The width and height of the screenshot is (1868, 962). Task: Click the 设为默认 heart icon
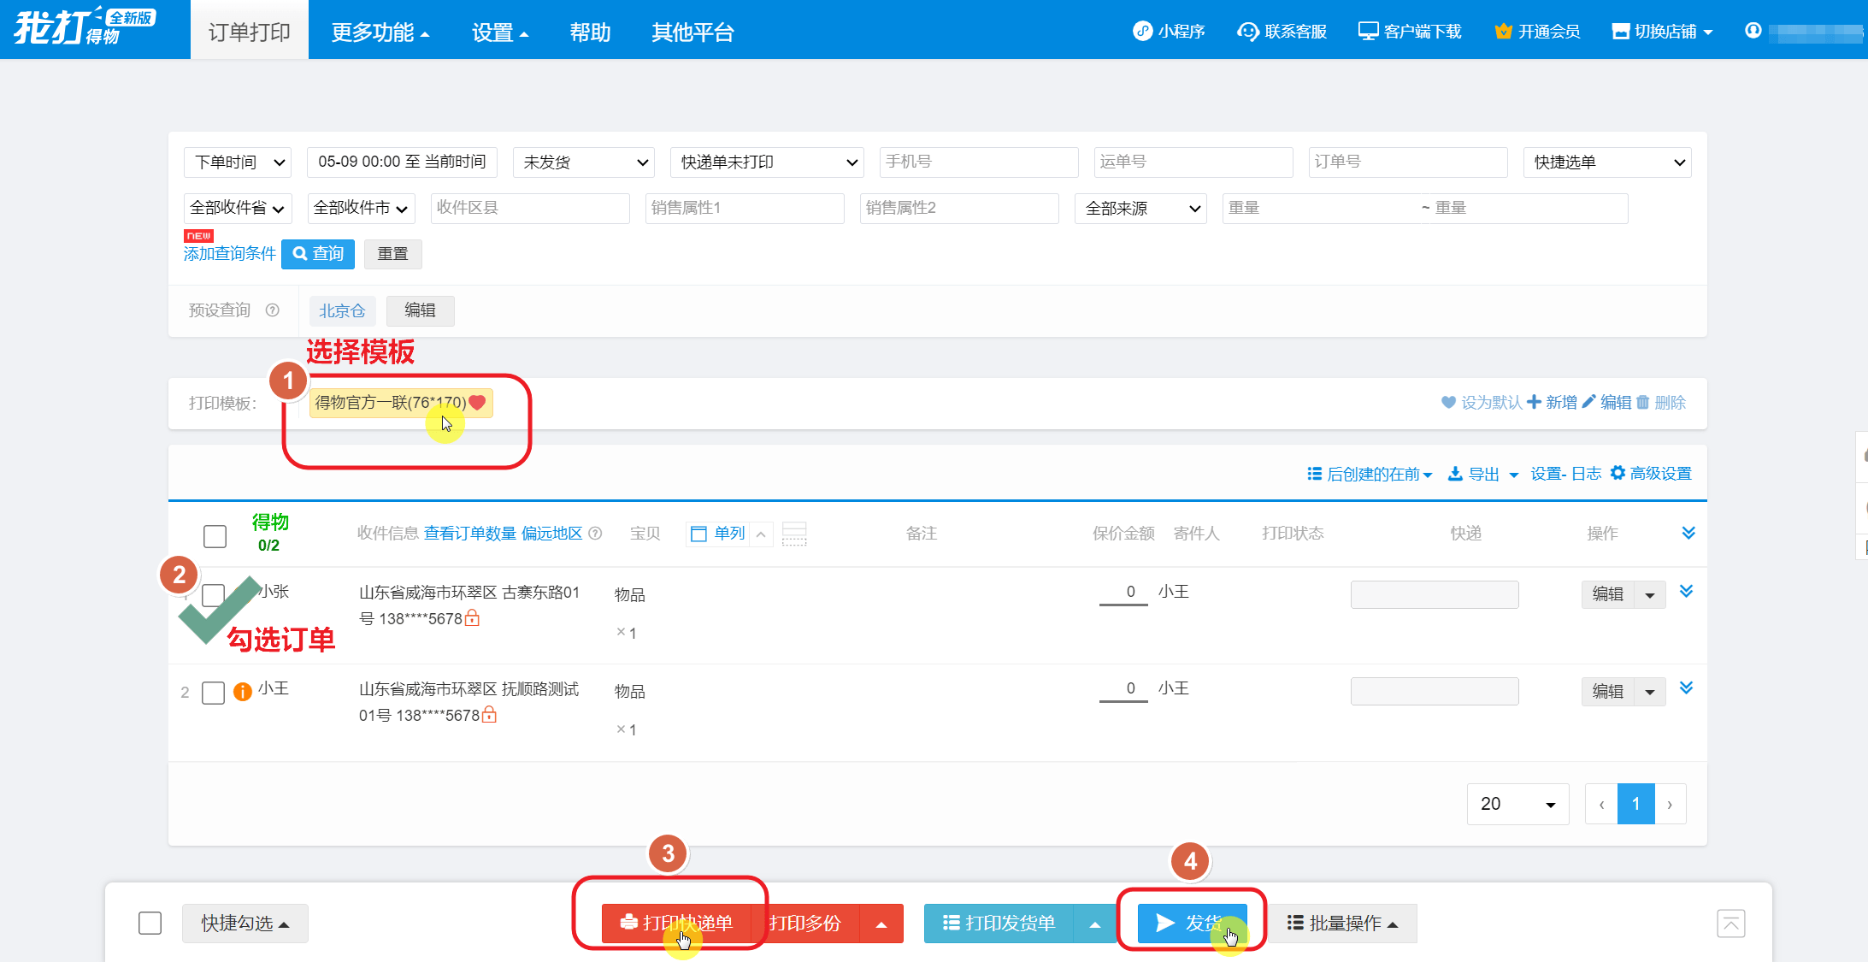1448,402
